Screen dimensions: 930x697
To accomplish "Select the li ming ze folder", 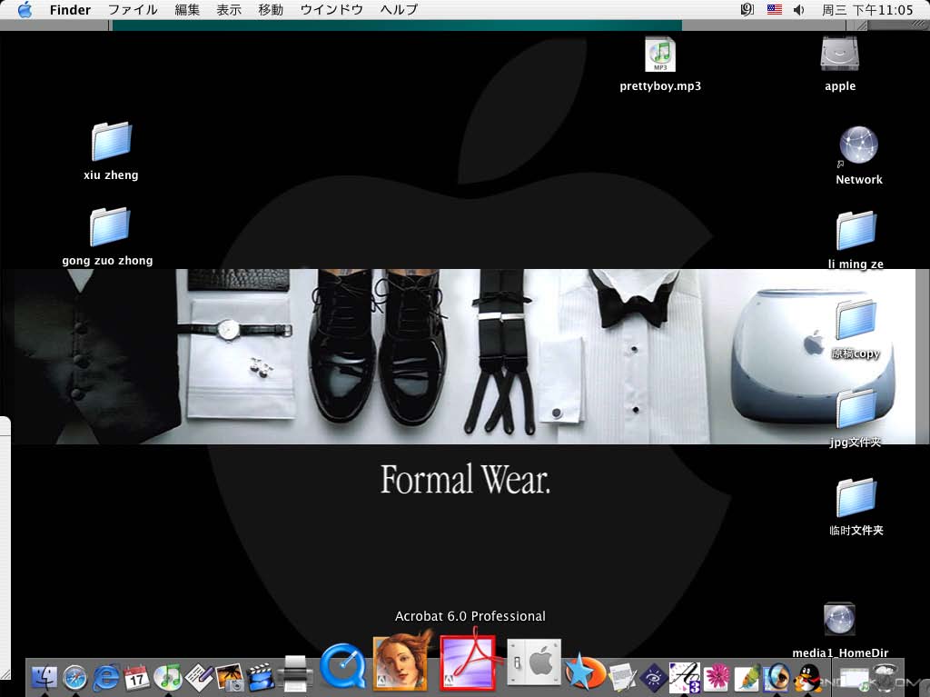I will [x=856, y=230].
